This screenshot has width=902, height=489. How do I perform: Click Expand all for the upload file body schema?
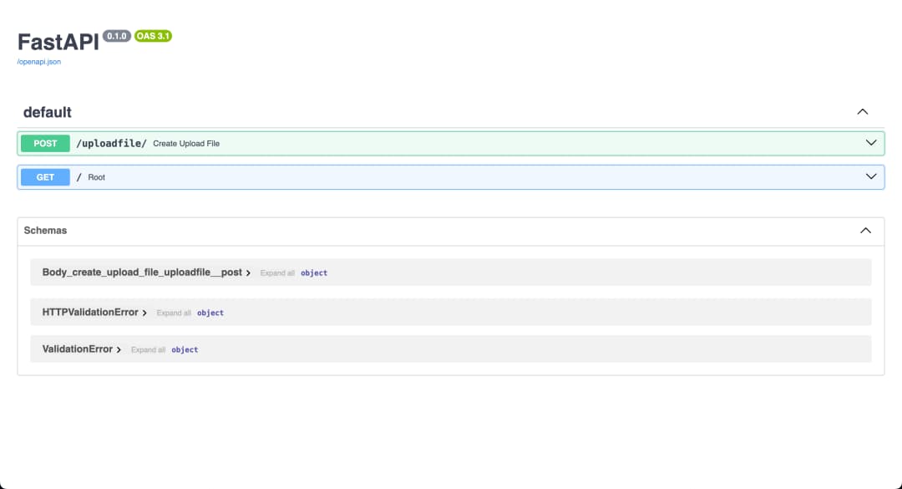[x=276, y=273]
